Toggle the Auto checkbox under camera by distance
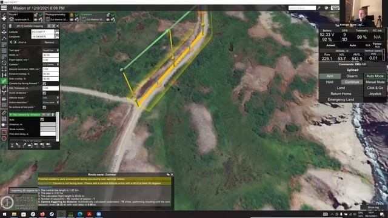 42,119
